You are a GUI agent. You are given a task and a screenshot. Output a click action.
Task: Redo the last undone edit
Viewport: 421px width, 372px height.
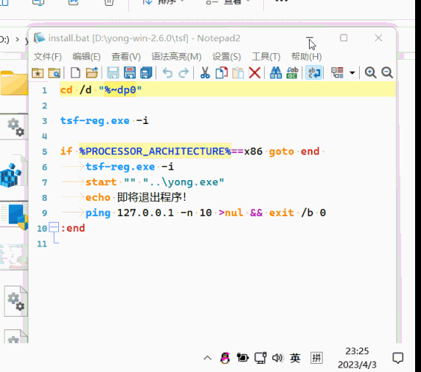[184, 73]
